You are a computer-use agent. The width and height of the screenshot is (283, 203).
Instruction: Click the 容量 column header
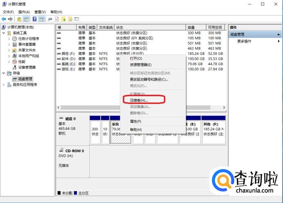click(x=196, y=27)
